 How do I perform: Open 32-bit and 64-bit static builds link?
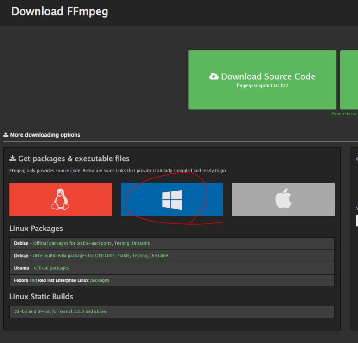(60, 311)
